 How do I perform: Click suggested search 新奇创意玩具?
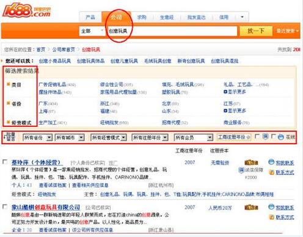tap(191, 61)
